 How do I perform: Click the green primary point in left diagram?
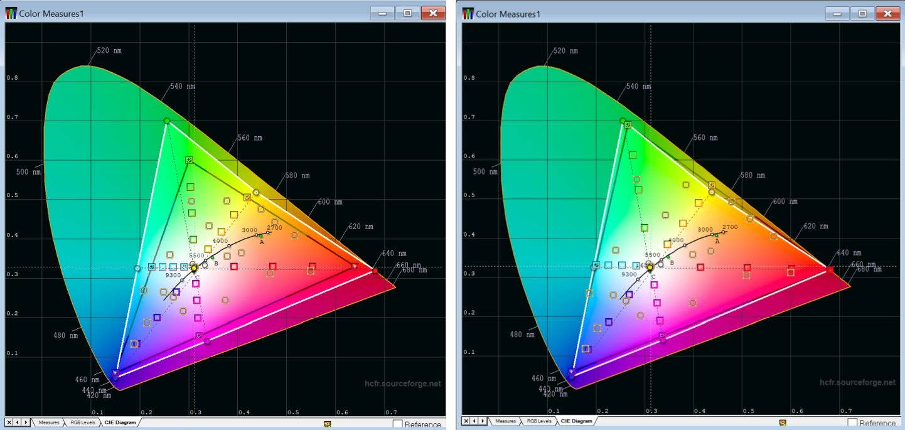tap(166, 121)
